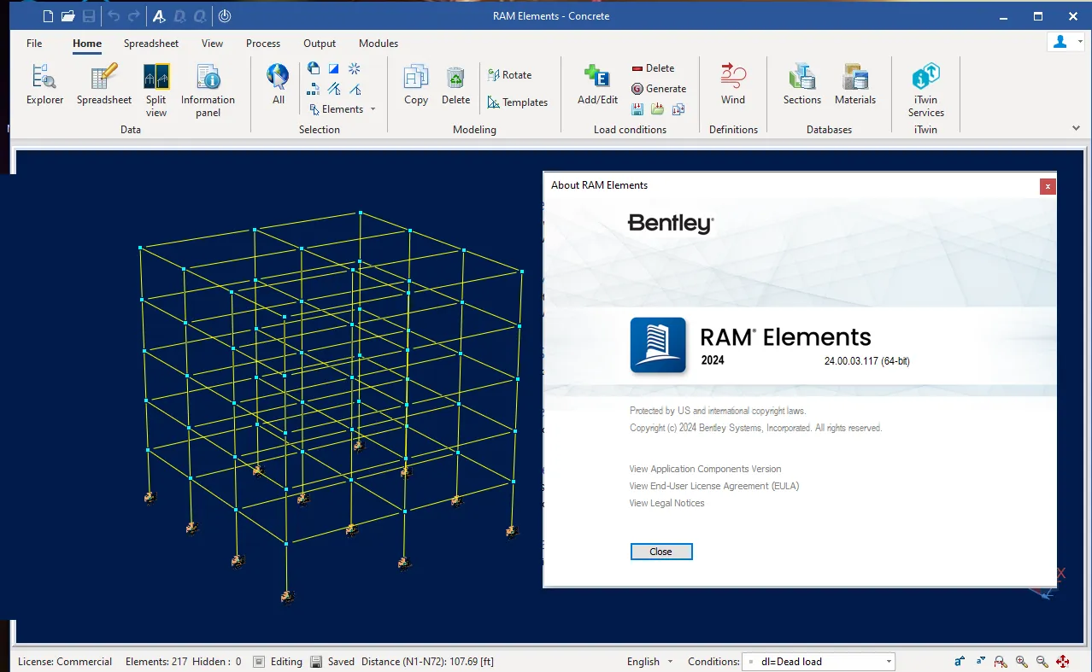This screenshot has height=672, width=1092.
Task: Open the Wind definitions tool
Action: coord(733,85)
